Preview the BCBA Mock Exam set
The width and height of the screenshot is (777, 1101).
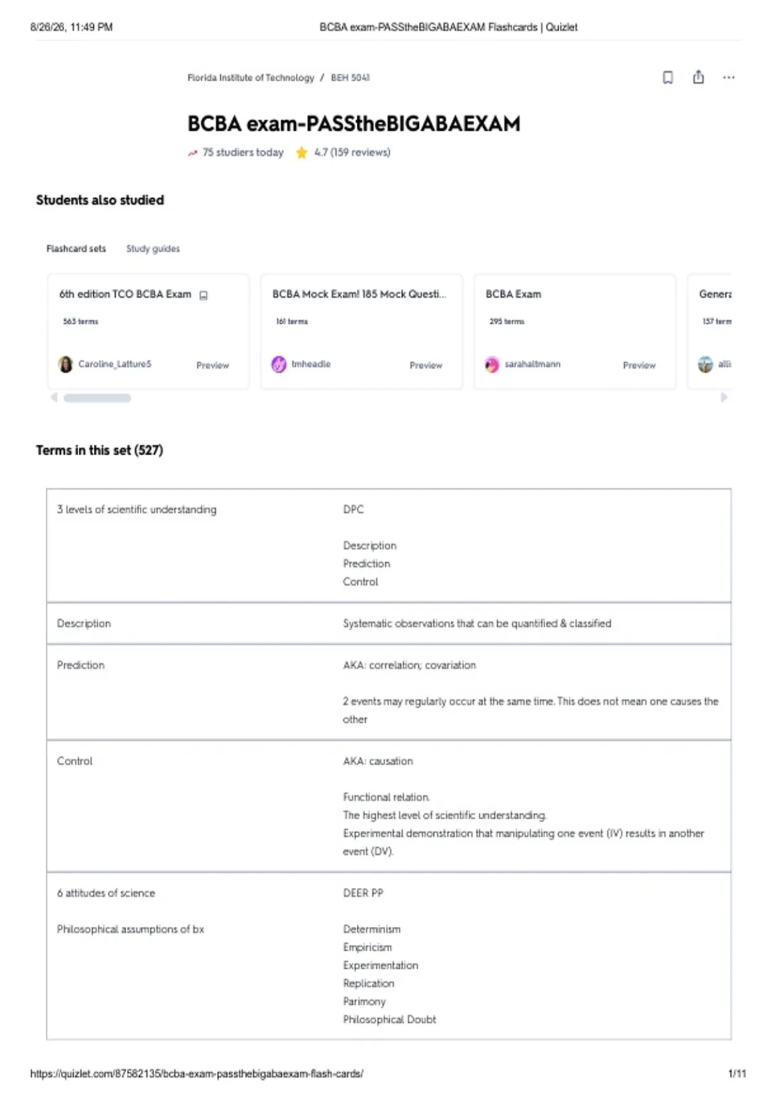click(x=425, y=365)
